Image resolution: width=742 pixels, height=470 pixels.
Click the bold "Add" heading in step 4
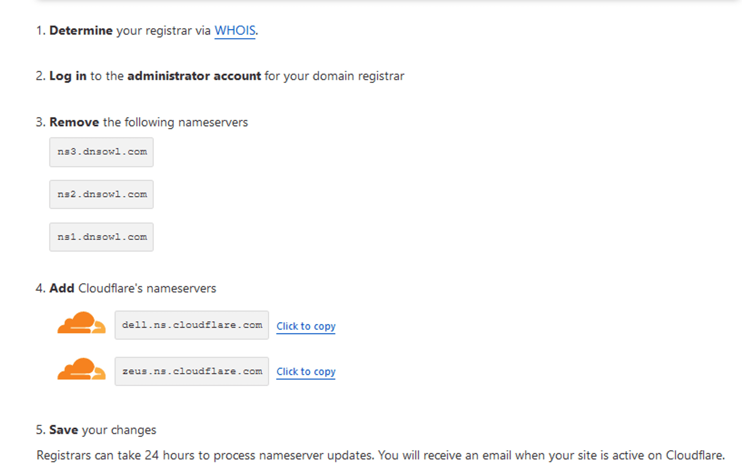click(62, 288)
